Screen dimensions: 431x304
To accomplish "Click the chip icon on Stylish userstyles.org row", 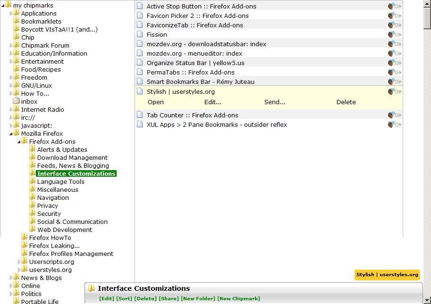I will pos(391,91).
